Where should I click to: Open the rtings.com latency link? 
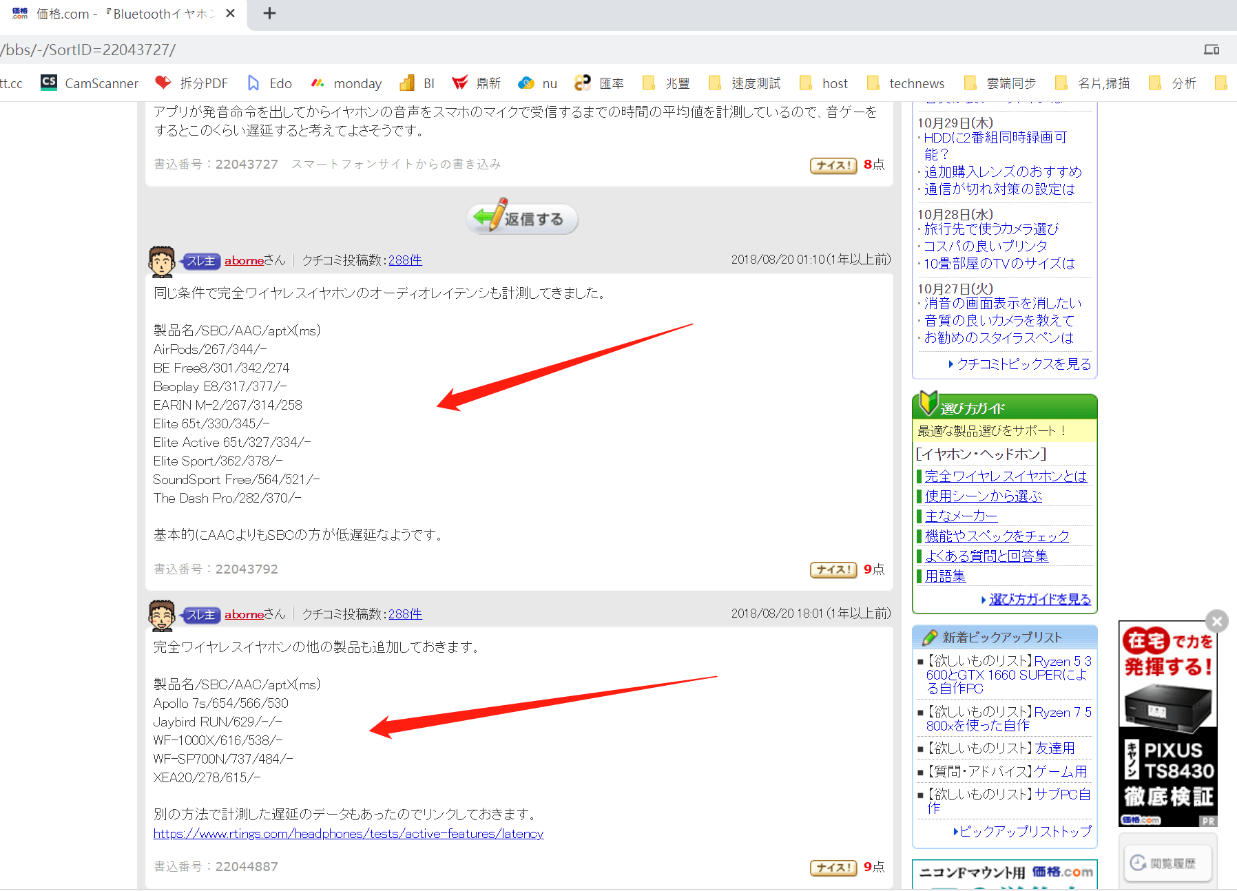[x=349, y=834]
